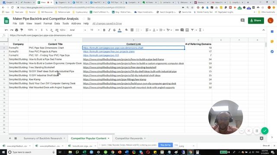The image size is (277, 155).
Task: Click the green checkmark finish recording button
Action: (x=264, y=131)
